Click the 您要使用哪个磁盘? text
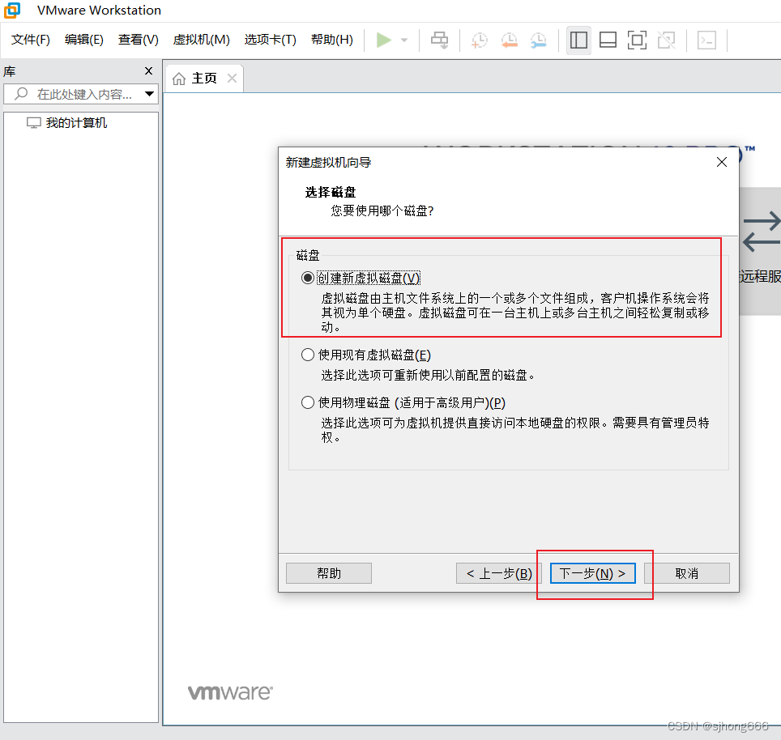This screenshot has width=781, height=740. (382, 211)
